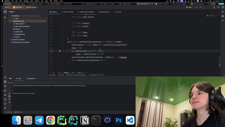Viewport: 225px width, 127px height.
Task: Open IDE settings gear icon
Action: (223, 7)
